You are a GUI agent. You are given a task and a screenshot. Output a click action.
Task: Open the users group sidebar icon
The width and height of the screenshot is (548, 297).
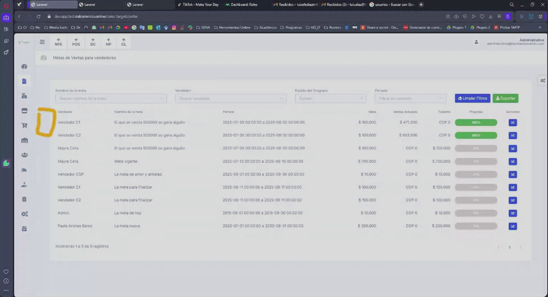pos(24,155)
